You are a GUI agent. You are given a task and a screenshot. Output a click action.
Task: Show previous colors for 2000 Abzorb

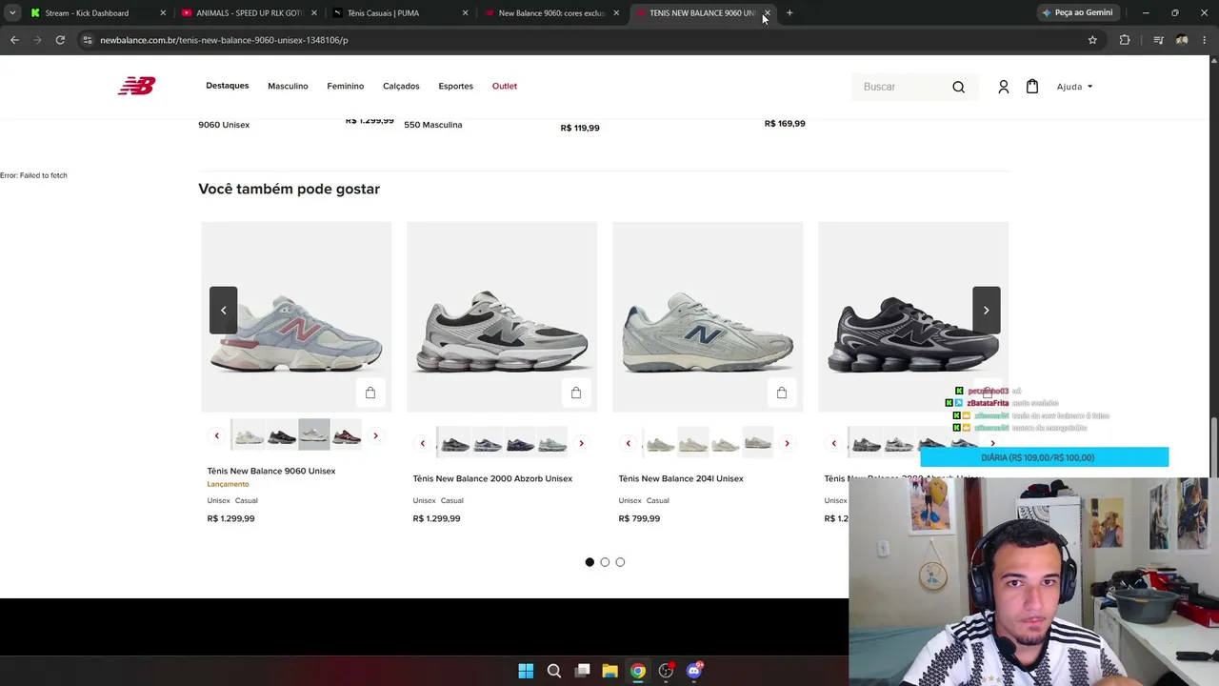(x=422, y=443)
